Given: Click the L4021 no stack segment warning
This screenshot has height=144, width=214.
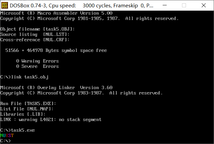Looking at the screenshot, I should click(x=51, y=119).
